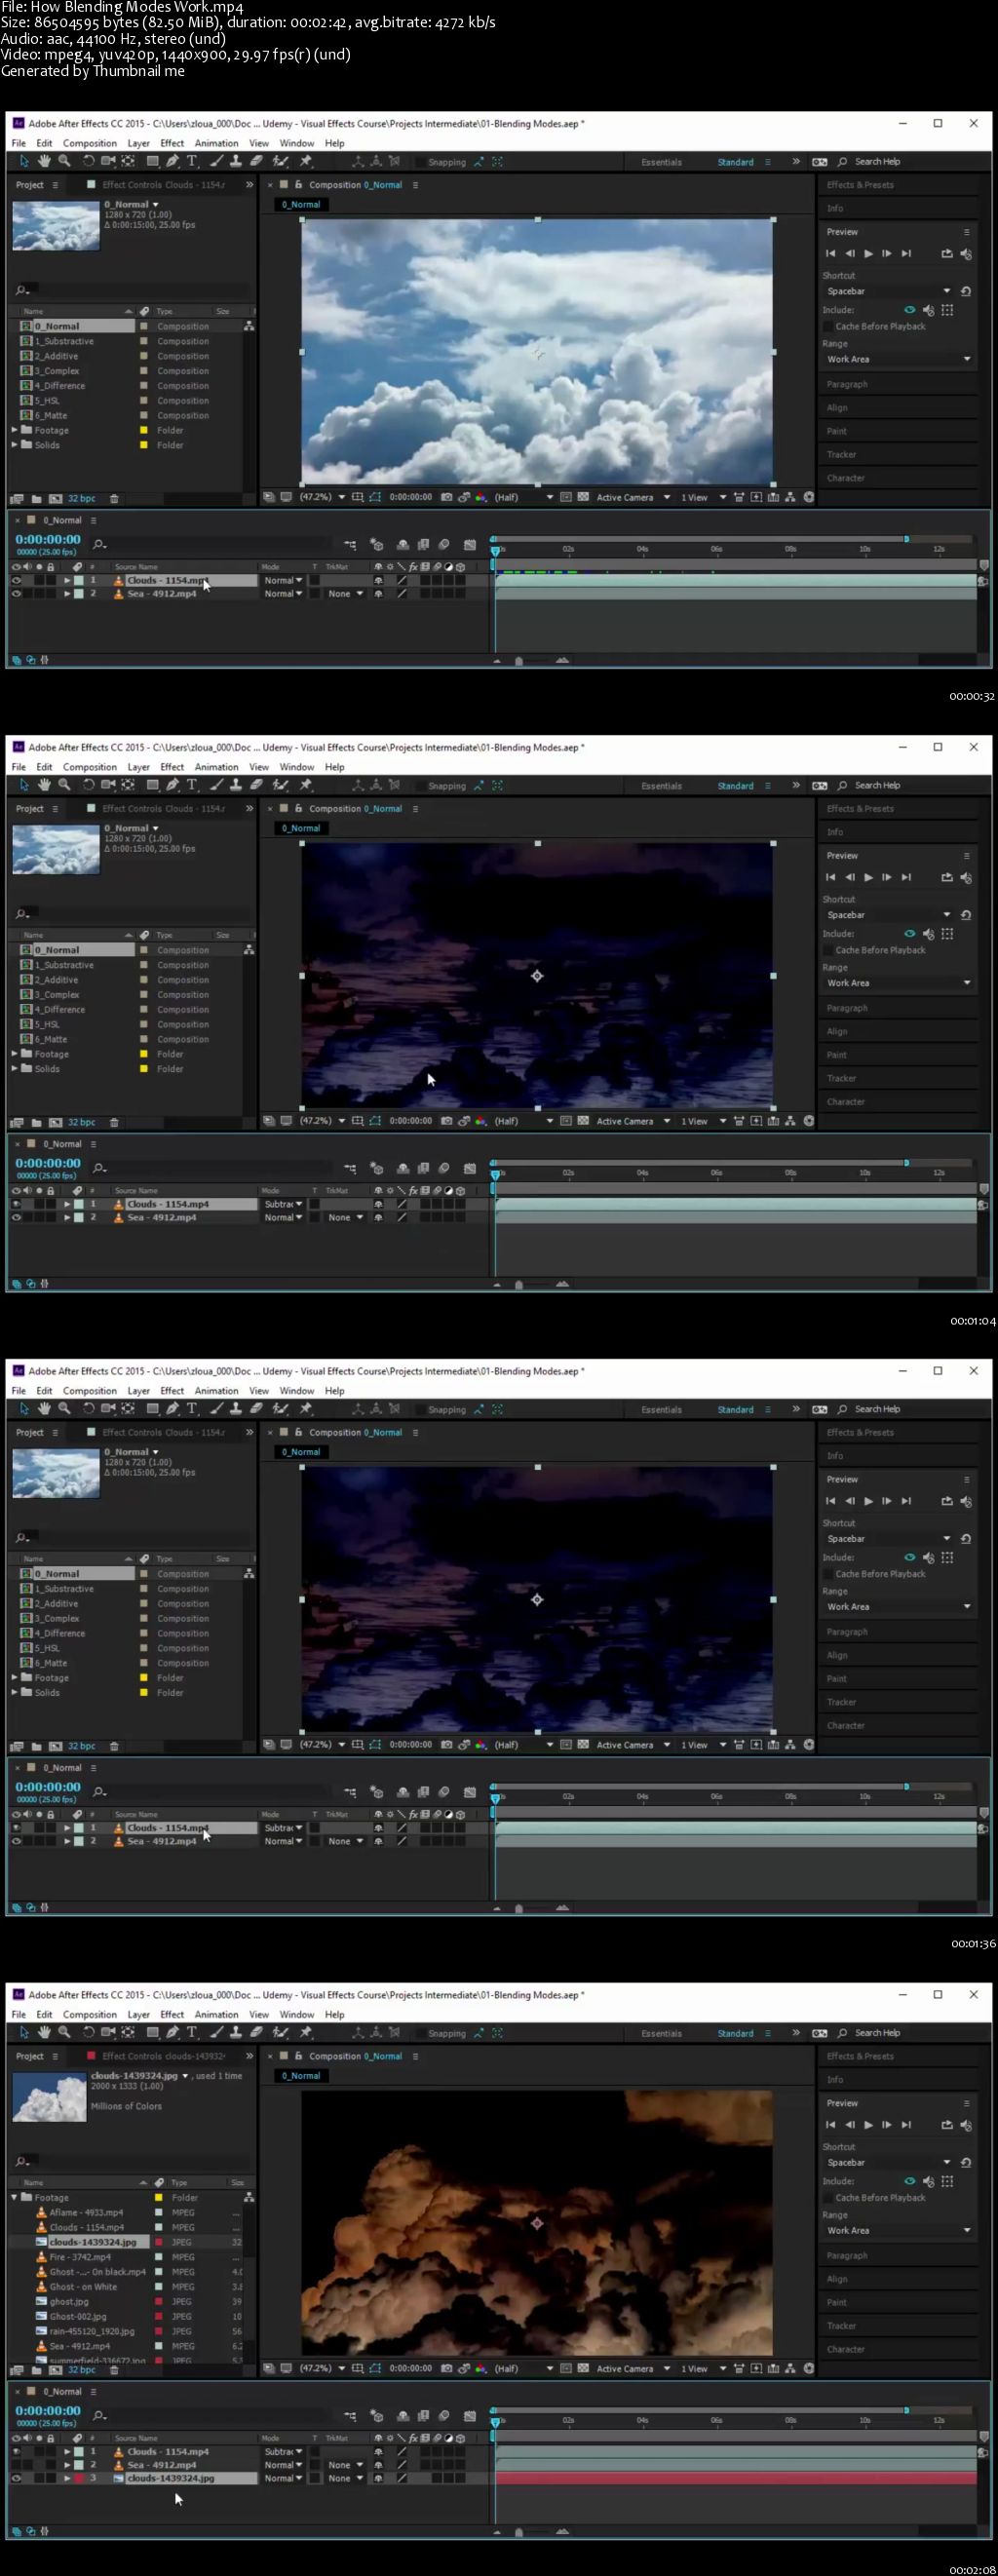The height and width of the screenshot is (2576, 998).
Task: Open the Layer menu in the 00:01:04 frame
Action: [x=139, y=767]
